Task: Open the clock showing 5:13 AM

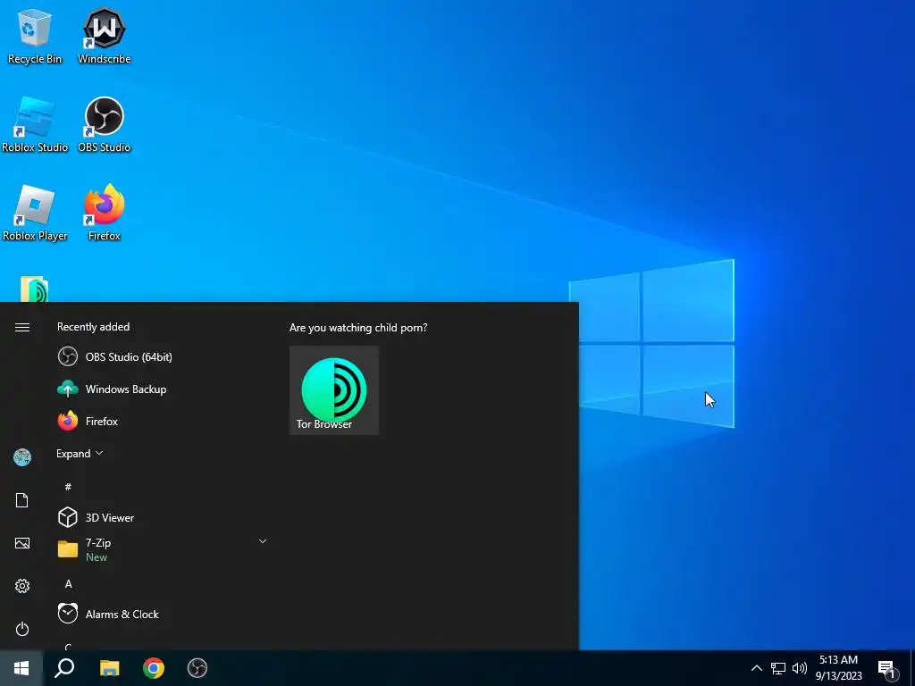Action: pyautogui.click(x=838, y=668)
